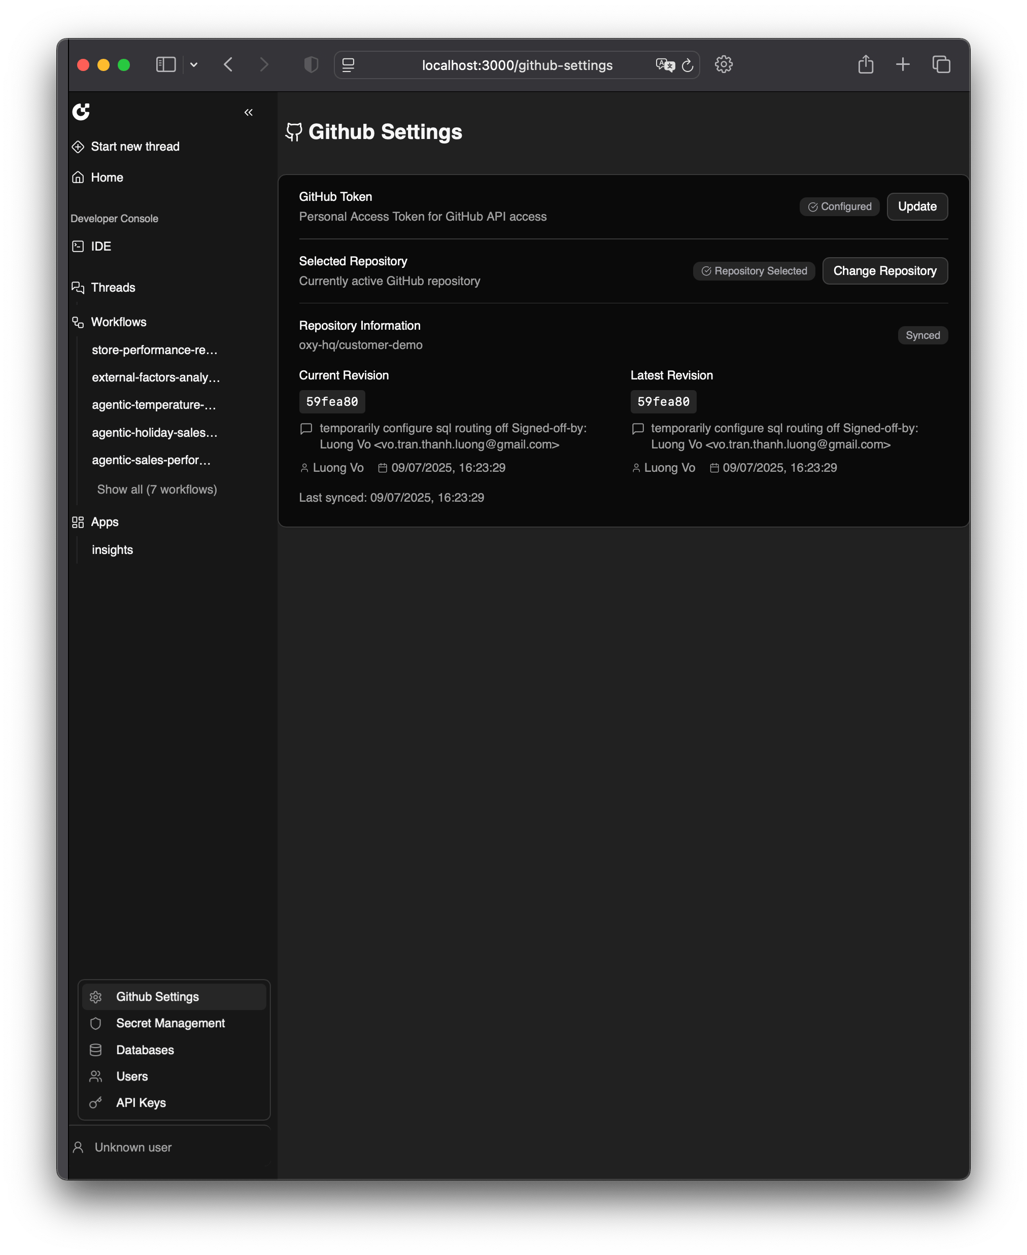1027x1255 pixels.
Task: Go to the Databases page
Action: pyautogui.click(x=145, y=1050)
